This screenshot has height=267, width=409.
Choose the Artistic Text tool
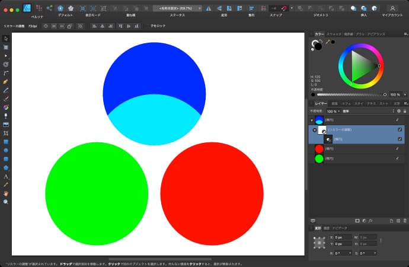point(6,177)
